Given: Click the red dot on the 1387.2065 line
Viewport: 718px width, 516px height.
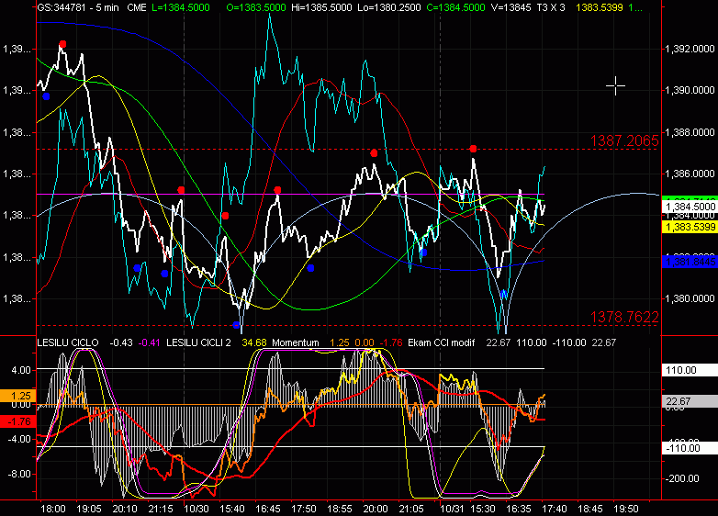Looking at the screenshot, I should (x=473, y=149).
